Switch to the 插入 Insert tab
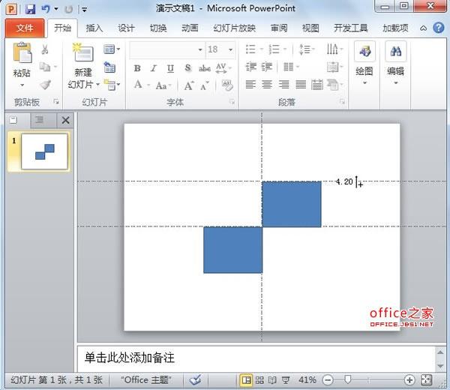 [94, 28]
